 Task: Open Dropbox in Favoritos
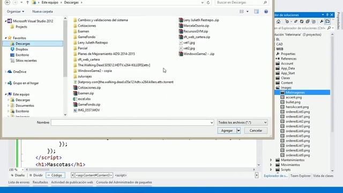coord(19,49)
